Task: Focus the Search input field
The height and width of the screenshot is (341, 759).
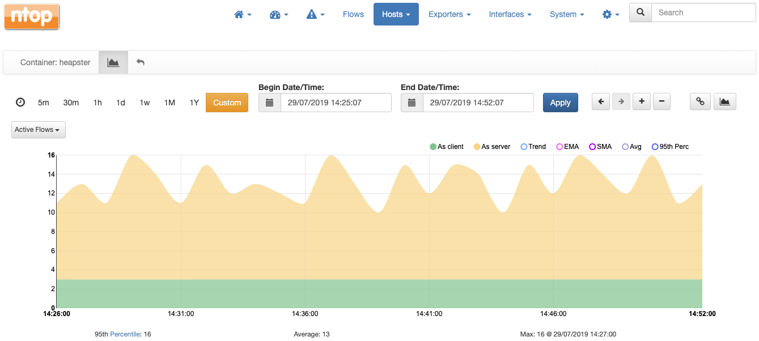Action: click(x=703, y=12)
